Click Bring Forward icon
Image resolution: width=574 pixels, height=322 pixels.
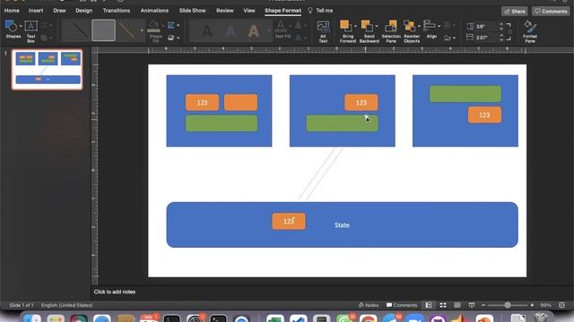[x=344, y=26]
